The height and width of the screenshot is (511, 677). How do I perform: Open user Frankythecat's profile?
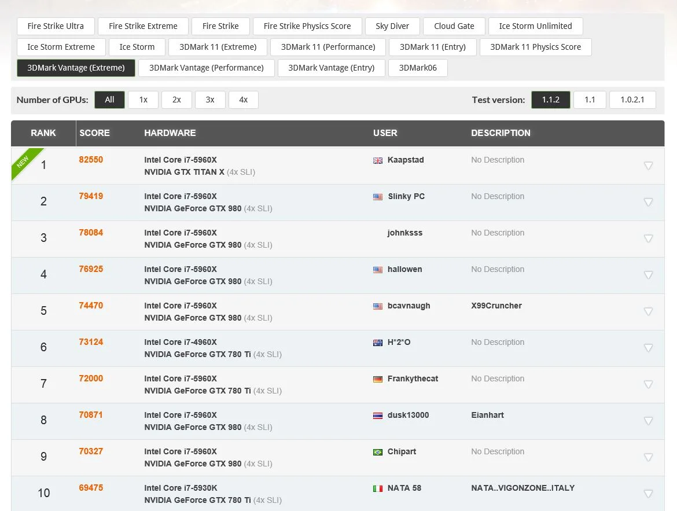pyautogui.click(x=413, y=378)
